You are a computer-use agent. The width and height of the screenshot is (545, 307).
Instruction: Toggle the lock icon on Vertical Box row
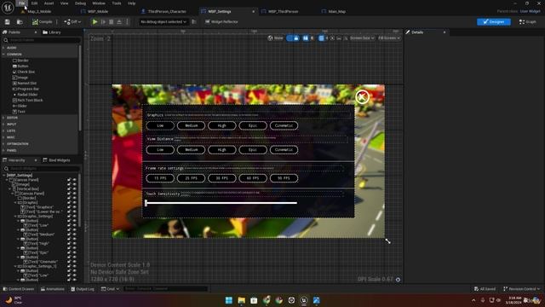[69, 189]
